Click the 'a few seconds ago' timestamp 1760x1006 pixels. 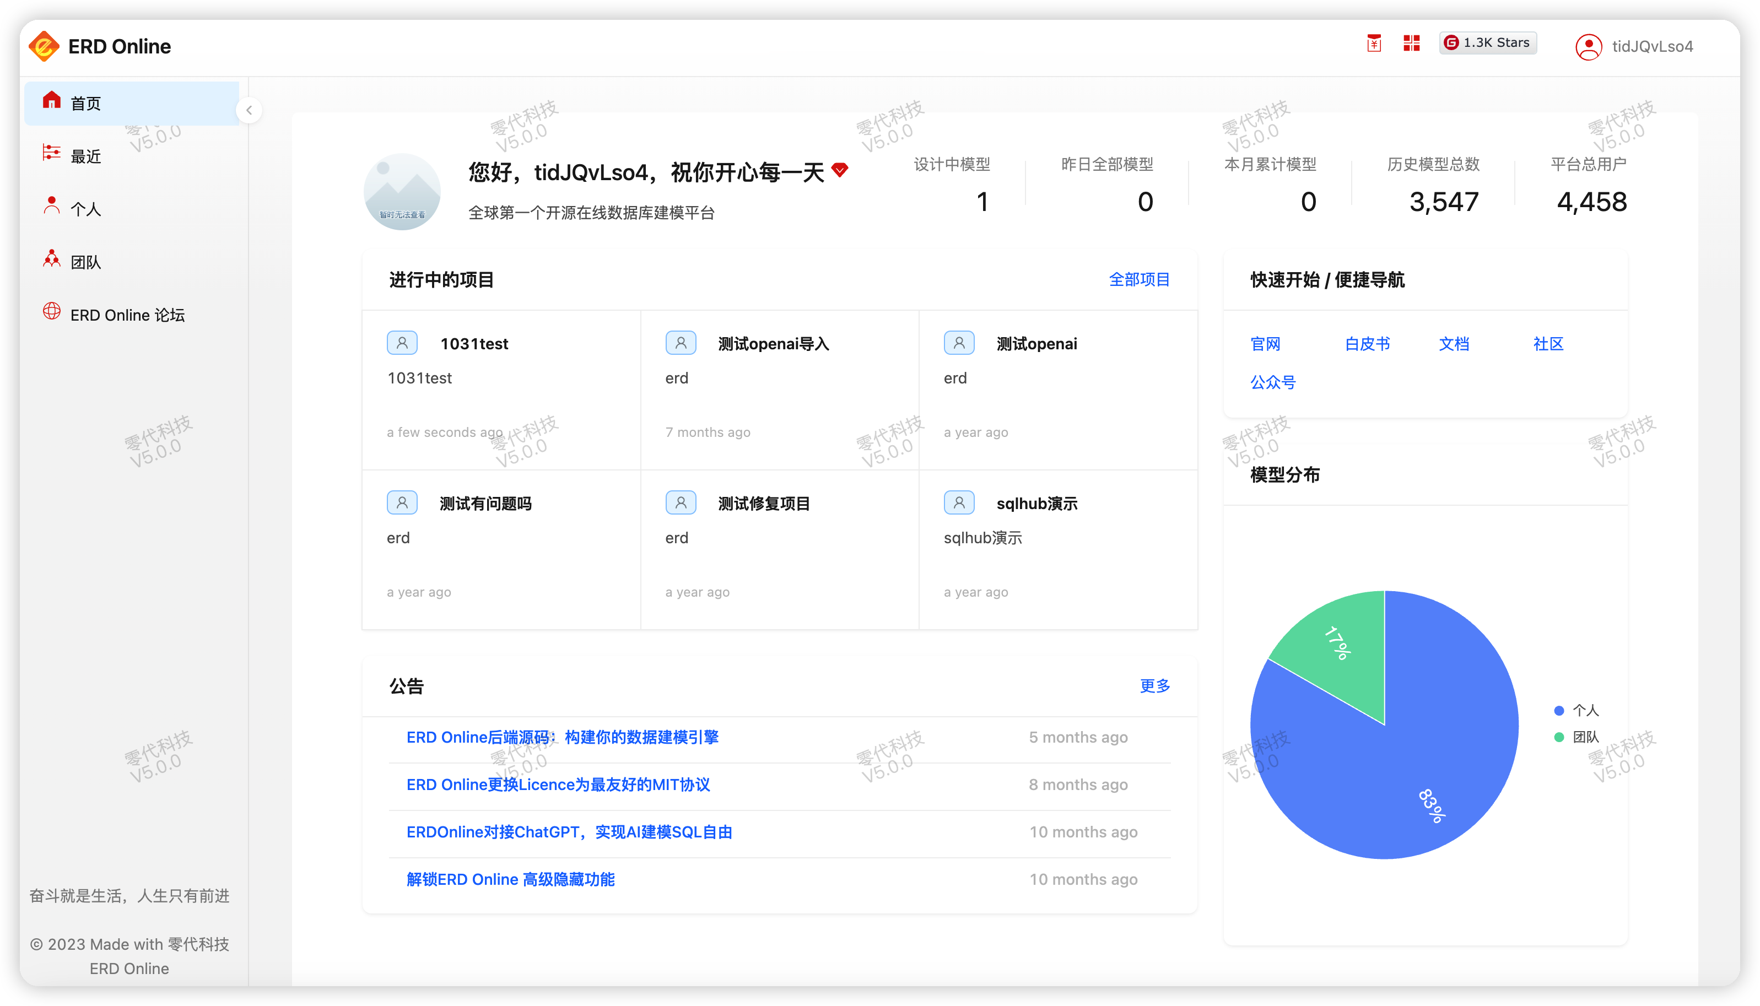point(444,432)
